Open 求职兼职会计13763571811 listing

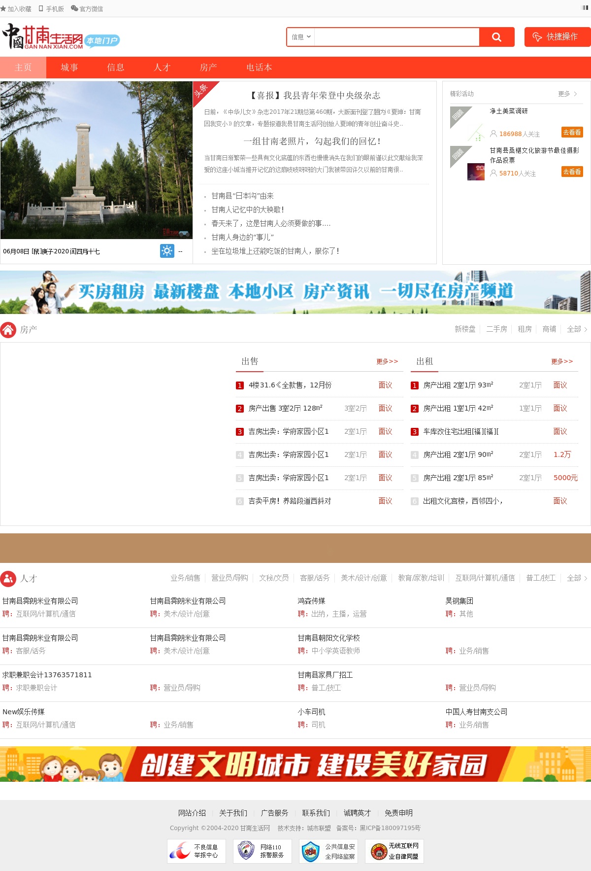(x=47, y=675)
